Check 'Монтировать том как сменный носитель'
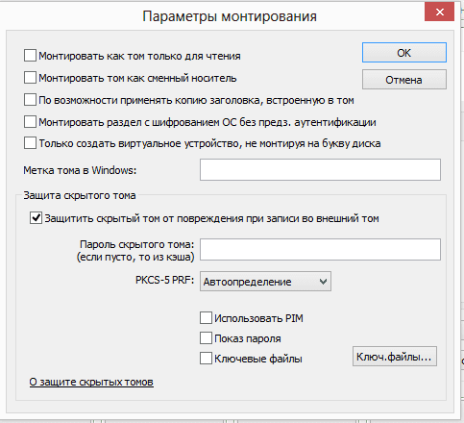The width and height of the screenshot is (464, 423). click(30, 78)
